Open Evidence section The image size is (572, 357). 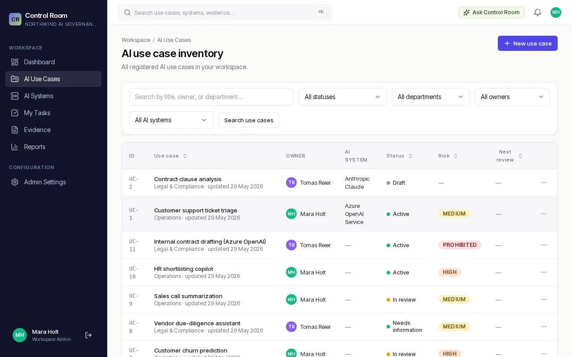coord(54,130)
